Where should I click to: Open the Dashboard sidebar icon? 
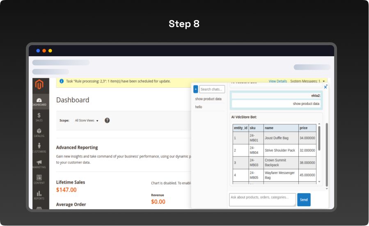39,101
